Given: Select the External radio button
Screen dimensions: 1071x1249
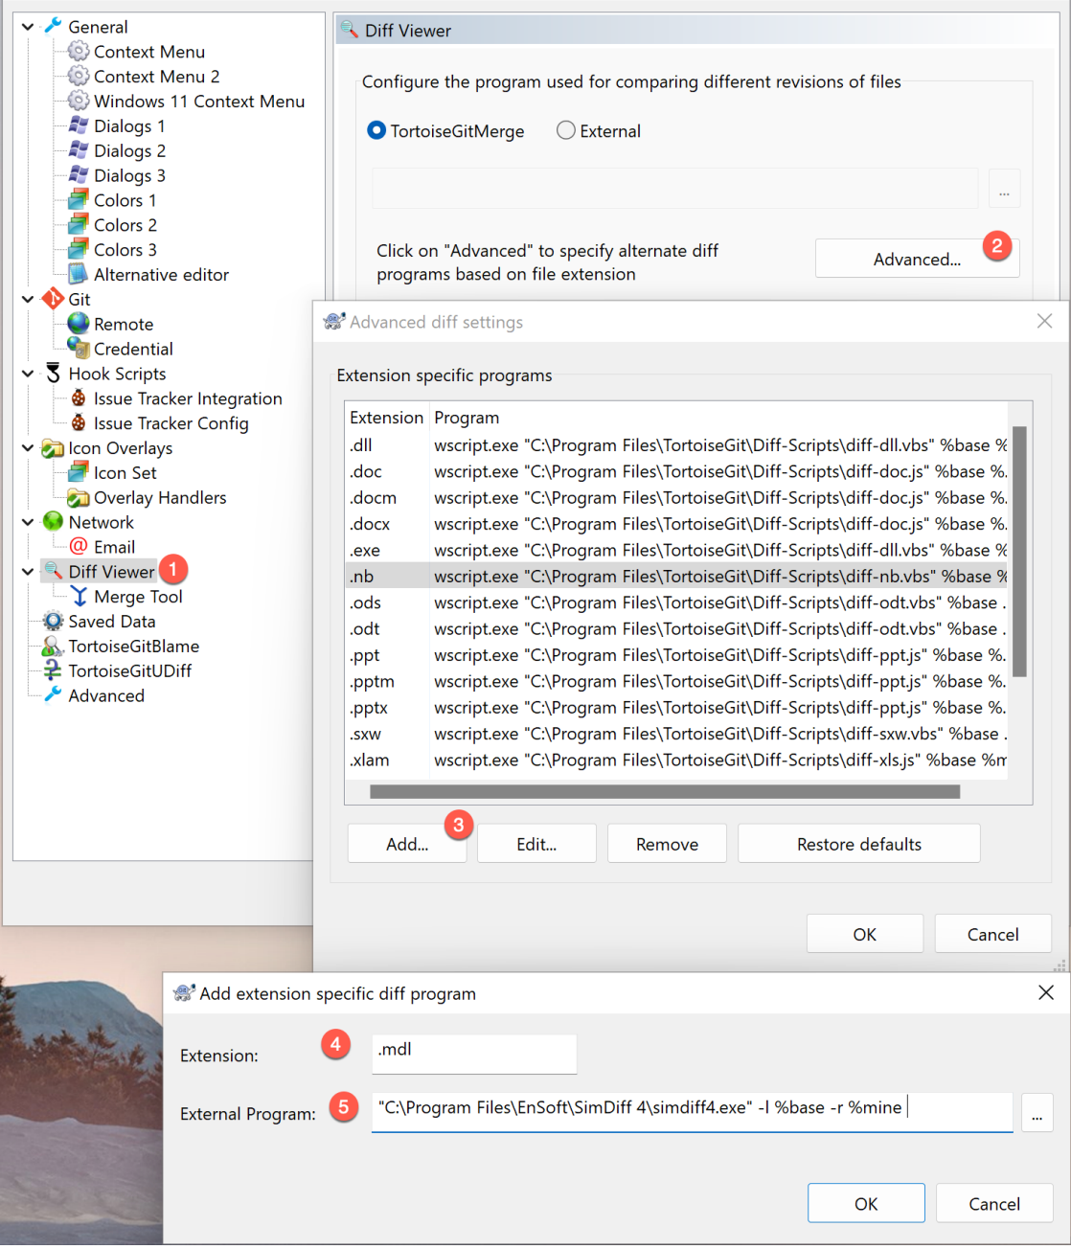Looking at the screenshot, I should pos(566,130).
